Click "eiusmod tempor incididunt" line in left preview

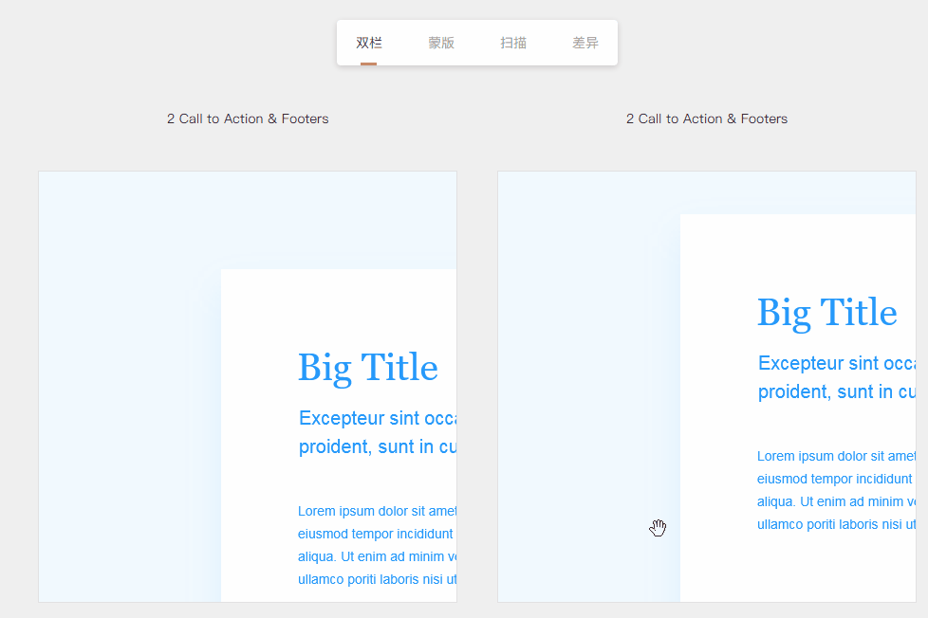point(376,534)
